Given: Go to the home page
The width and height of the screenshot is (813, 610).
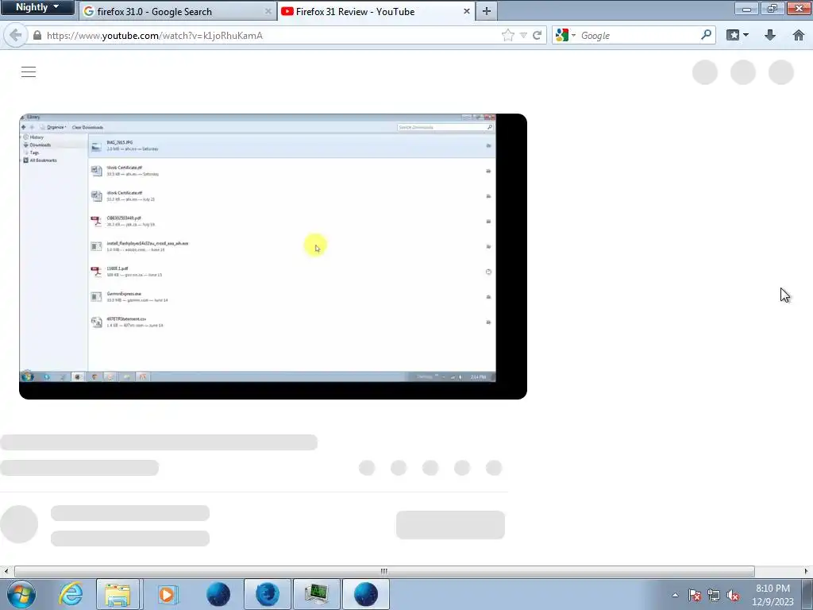Looking at the screenshot, I should point(799,35).
